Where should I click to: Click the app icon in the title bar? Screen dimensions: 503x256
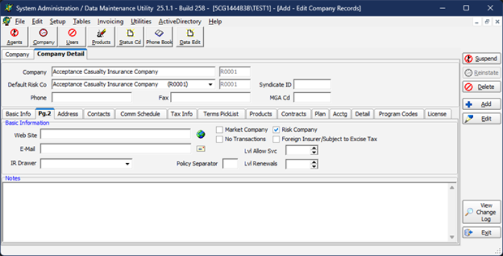pos(8,8)
